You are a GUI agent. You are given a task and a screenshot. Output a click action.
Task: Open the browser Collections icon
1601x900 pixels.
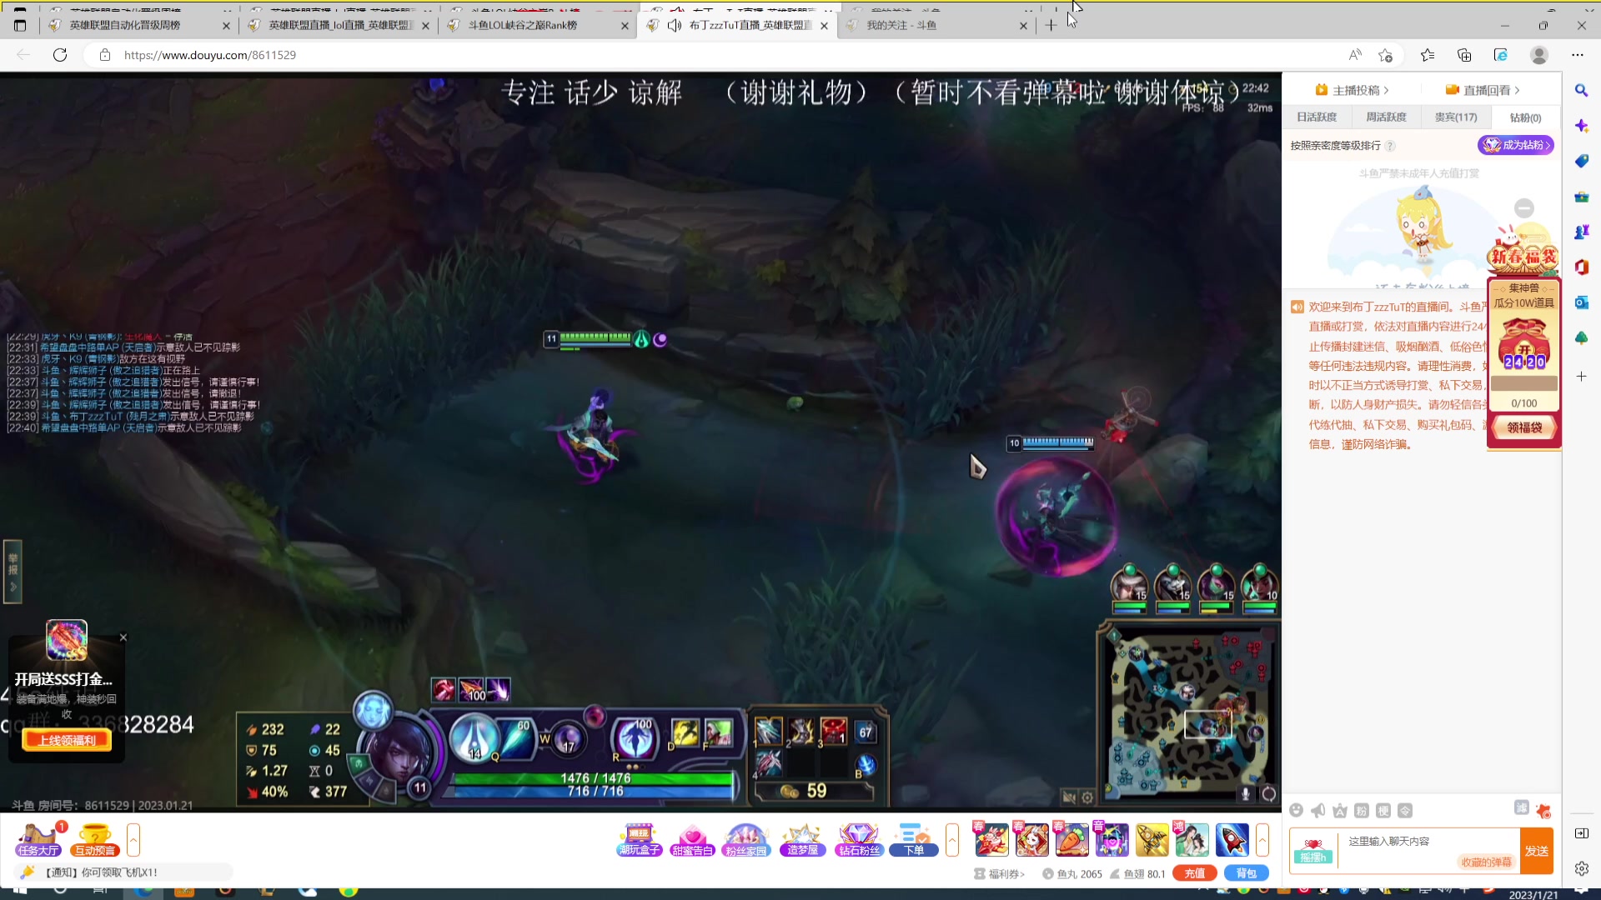coord(1464,55)
